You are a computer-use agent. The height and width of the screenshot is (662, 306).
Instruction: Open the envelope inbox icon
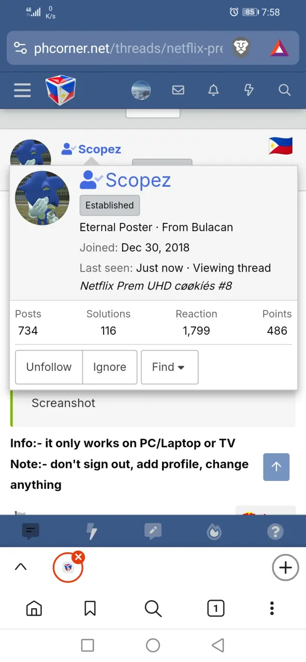tap(178, 91)
